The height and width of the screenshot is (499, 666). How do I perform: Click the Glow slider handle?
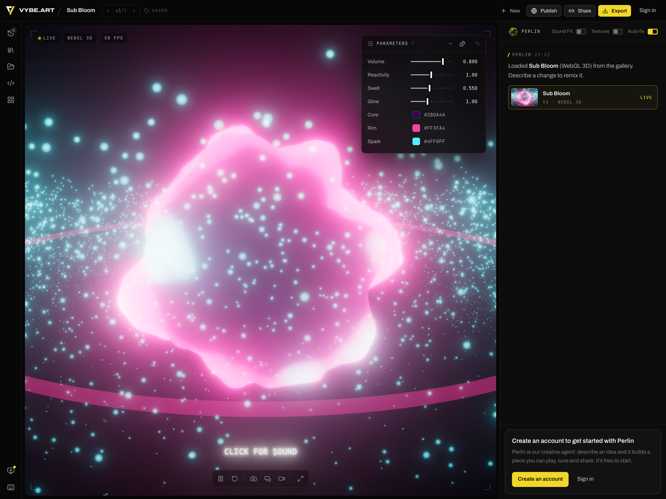427,101
